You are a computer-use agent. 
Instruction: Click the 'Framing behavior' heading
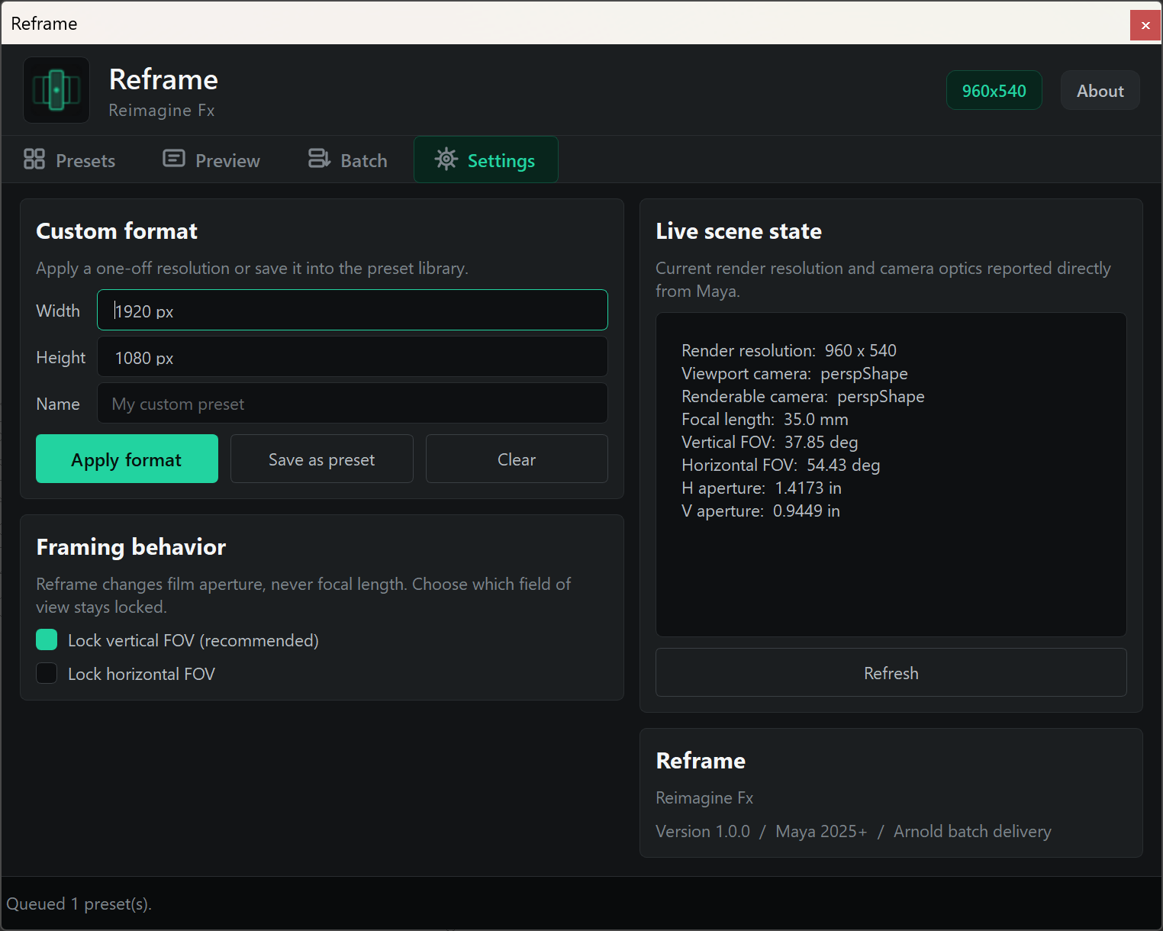click(x=131, y=546)
